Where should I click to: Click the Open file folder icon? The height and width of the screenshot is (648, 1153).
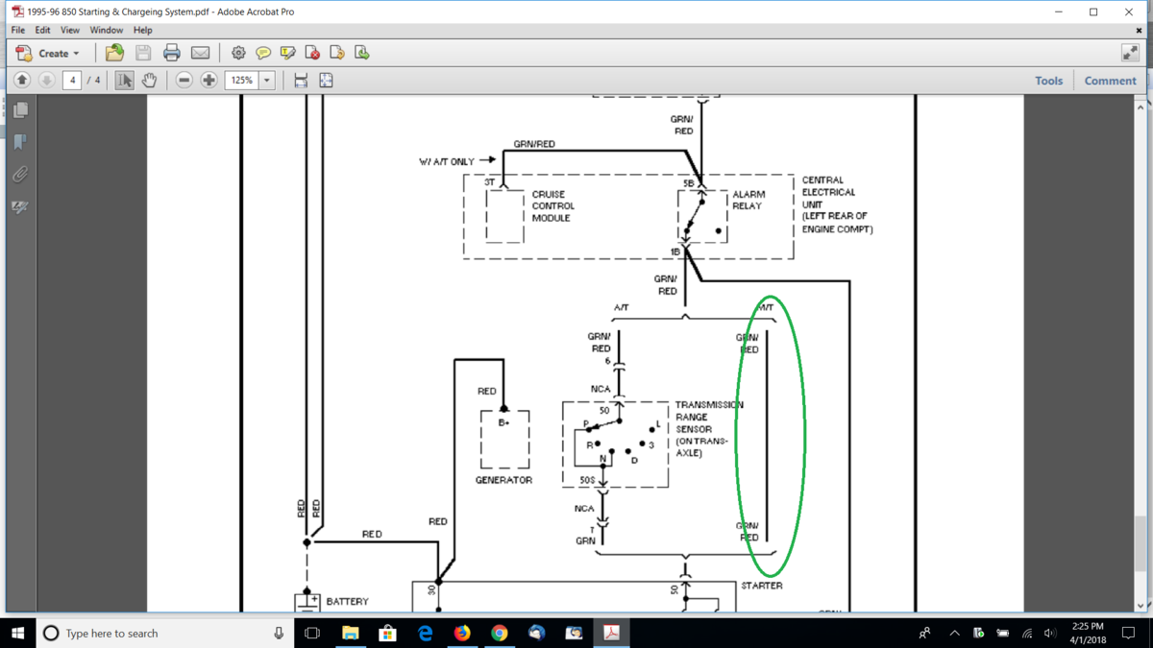tap(114, 53)
